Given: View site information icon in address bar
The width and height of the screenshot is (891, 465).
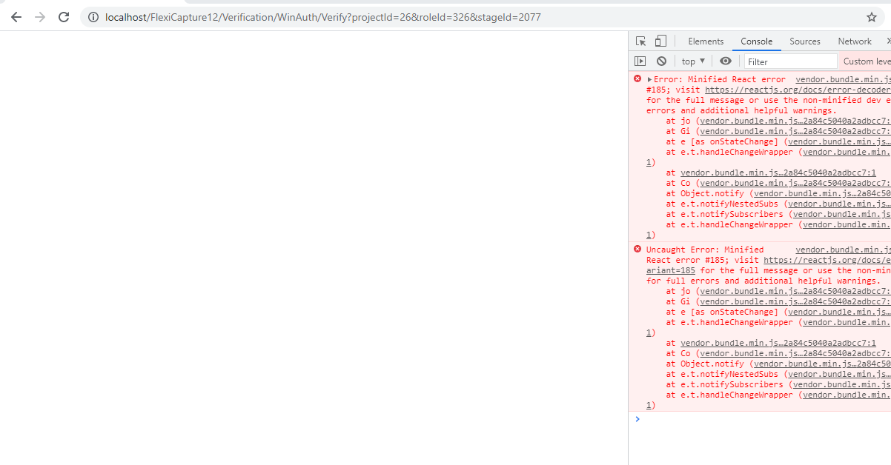Looking at the screenshot, I should click(93, 17).
